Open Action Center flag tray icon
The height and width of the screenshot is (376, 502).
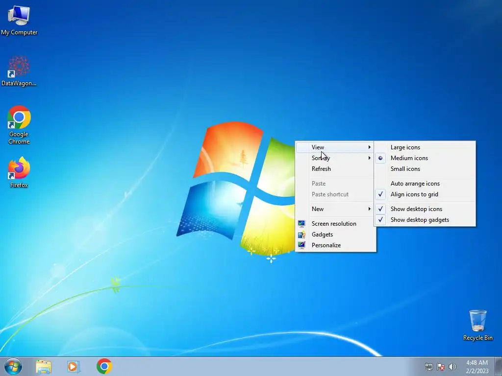point(441,367)
